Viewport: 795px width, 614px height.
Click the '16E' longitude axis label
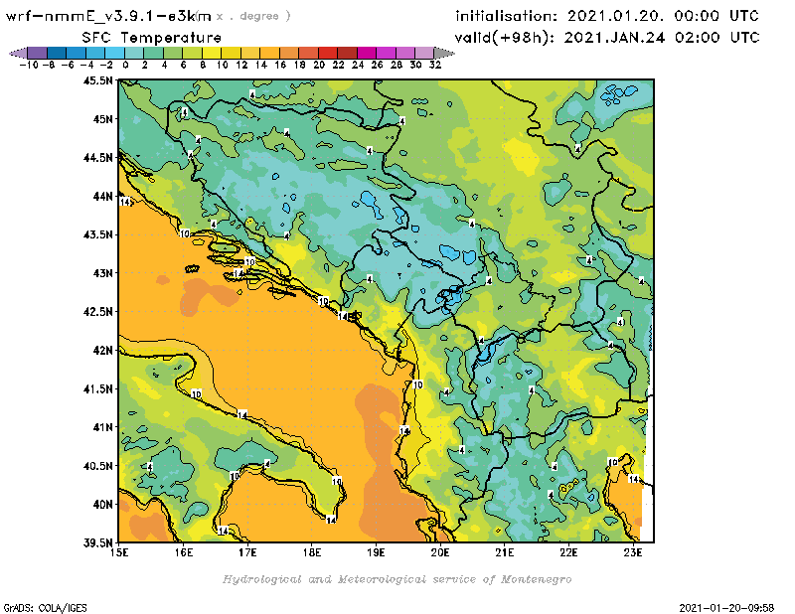[183, 552]
